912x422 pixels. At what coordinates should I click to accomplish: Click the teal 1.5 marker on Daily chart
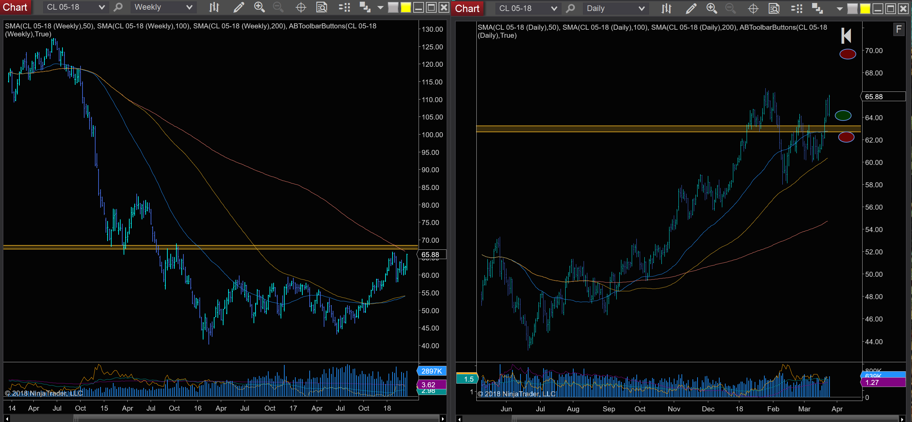point(467,379)
